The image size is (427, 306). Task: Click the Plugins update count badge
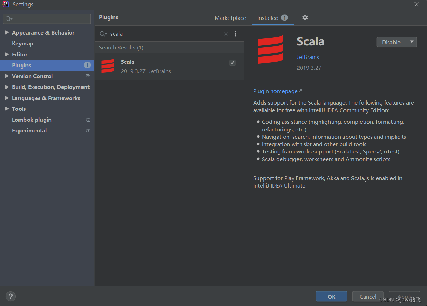(x=87, y=65)
